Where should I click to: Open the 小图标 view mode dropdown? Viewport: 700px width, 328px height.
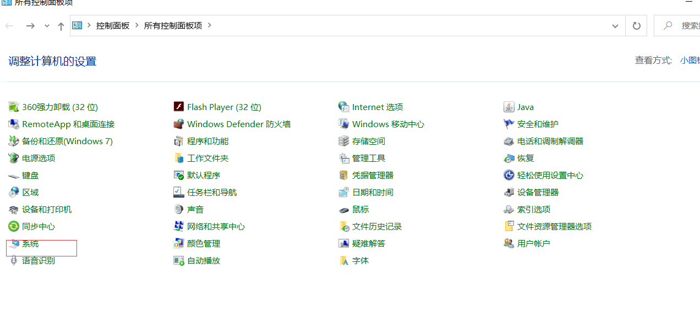tap(690, 61)
